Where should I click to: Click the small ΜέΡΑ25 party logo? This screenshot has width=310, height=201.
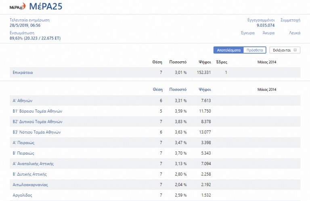[x=18, y=6]
